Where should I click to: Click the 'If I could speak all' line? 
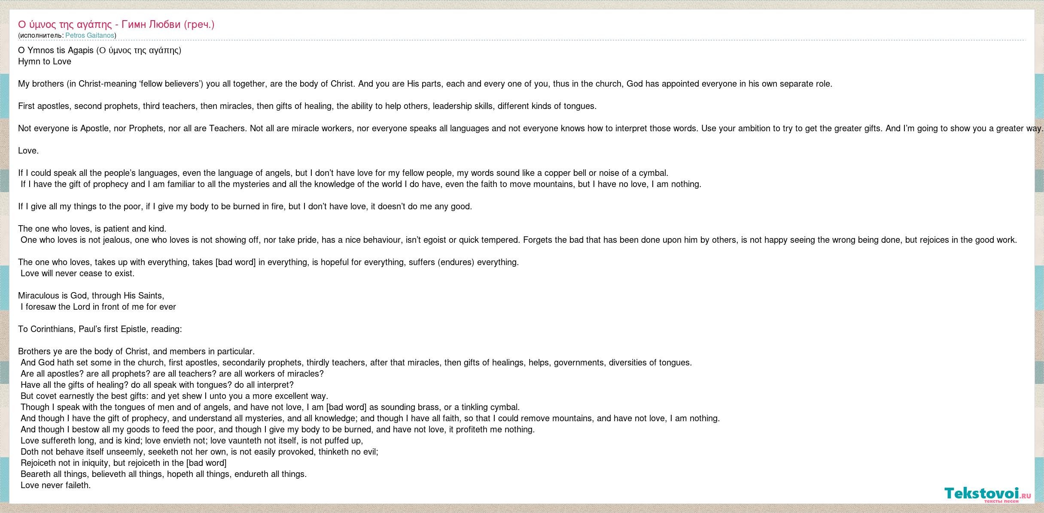click(343, 173)
